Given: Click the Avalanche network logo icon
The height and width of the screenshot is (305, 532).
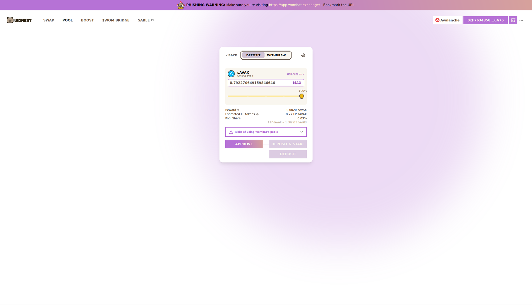Looking at the screenshot, I should 437,20.
